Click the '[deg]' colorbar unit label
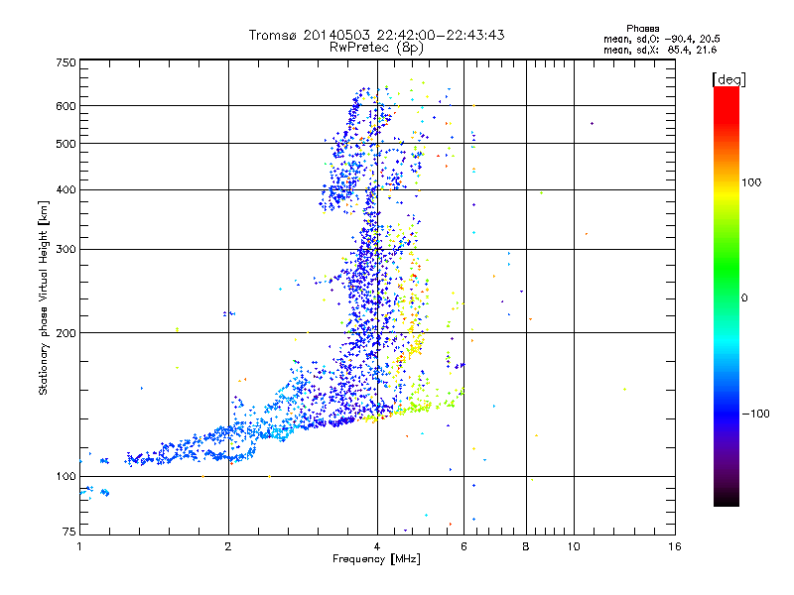This screenshot has width=794, height=595. (728, 79)
